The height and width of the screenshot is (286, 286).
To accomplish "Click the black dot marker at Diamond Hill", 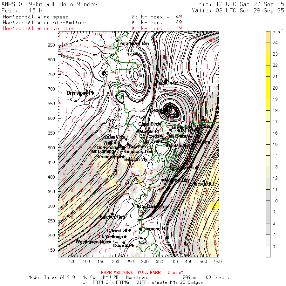I will coord(140,229).
